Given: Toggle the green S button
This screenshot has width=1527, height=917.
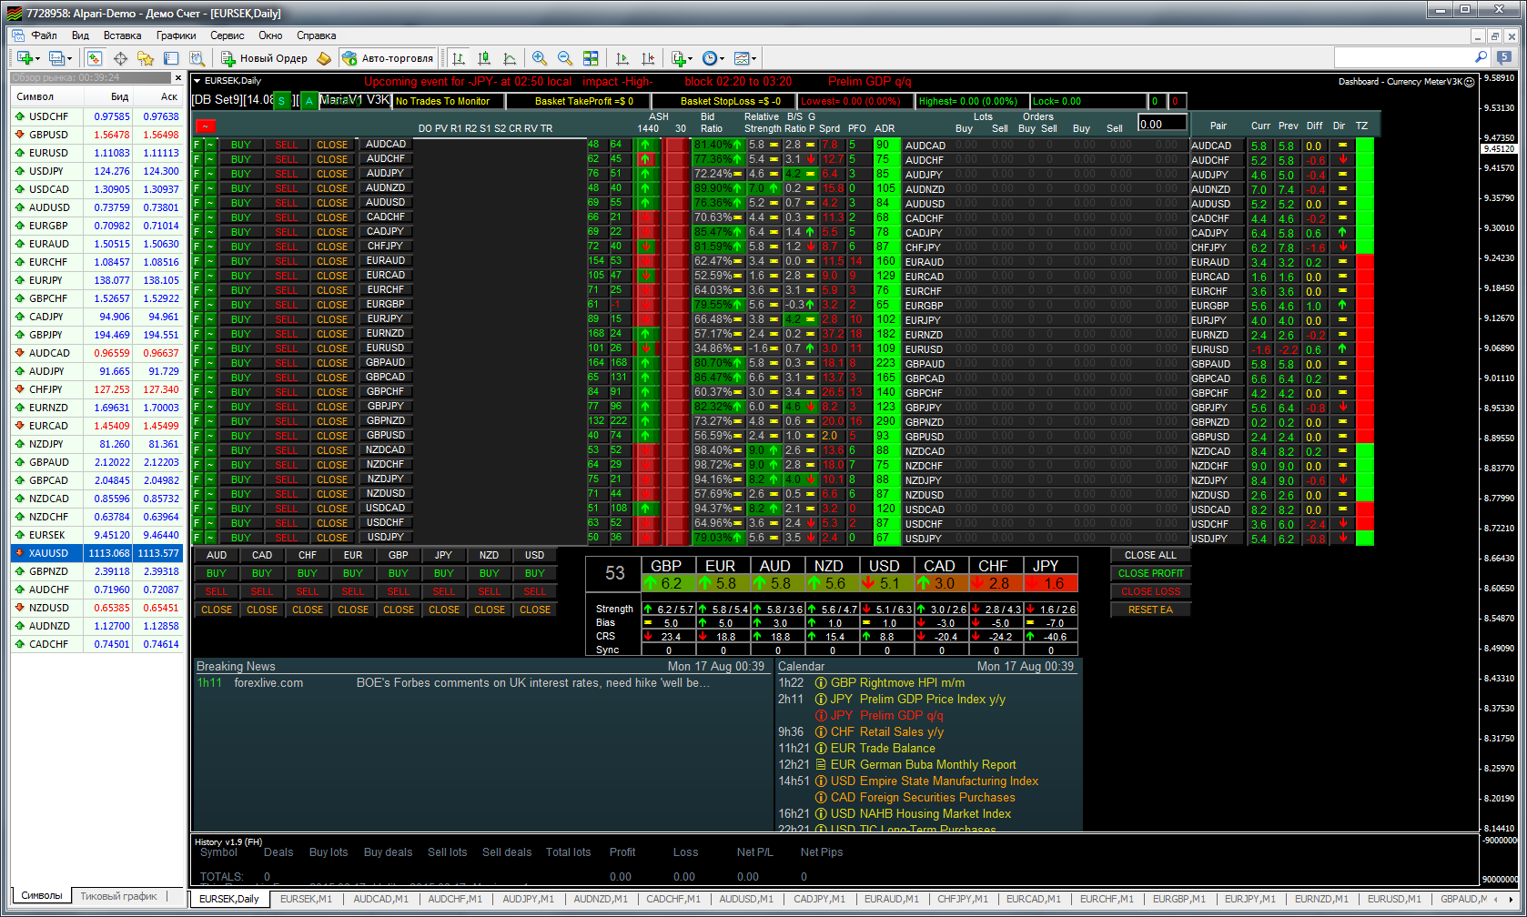Looking at the screenshot, I should click(x=281, y=101).
